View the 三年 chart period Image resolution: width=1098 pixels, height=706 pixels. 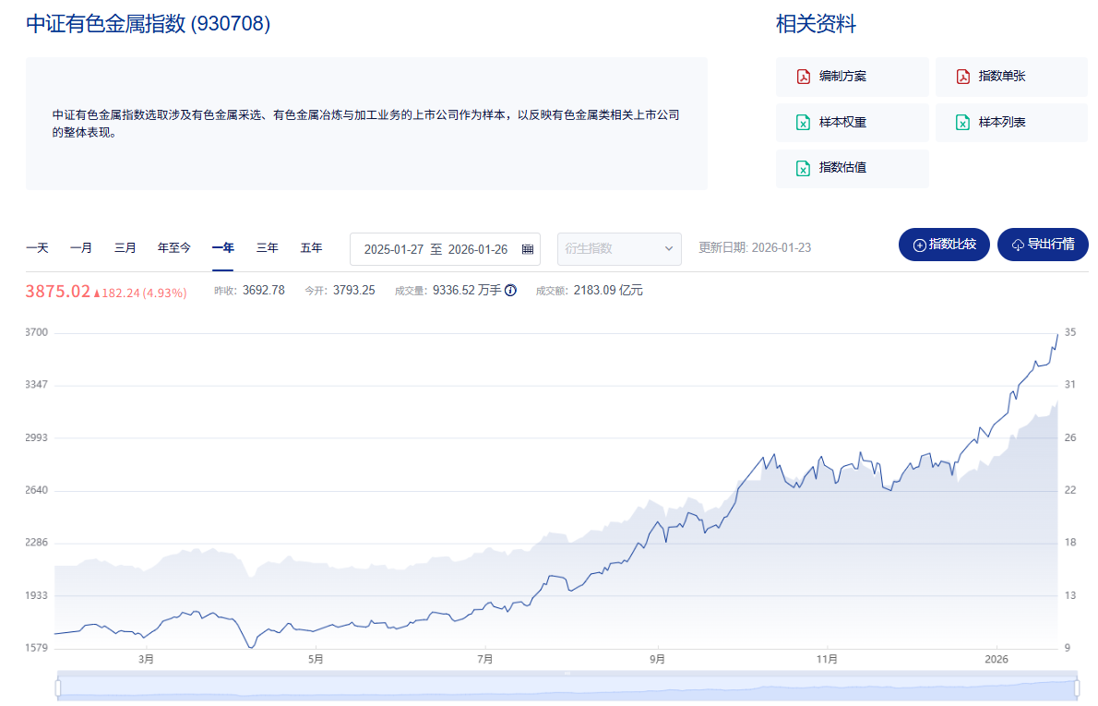click(267, 247)
